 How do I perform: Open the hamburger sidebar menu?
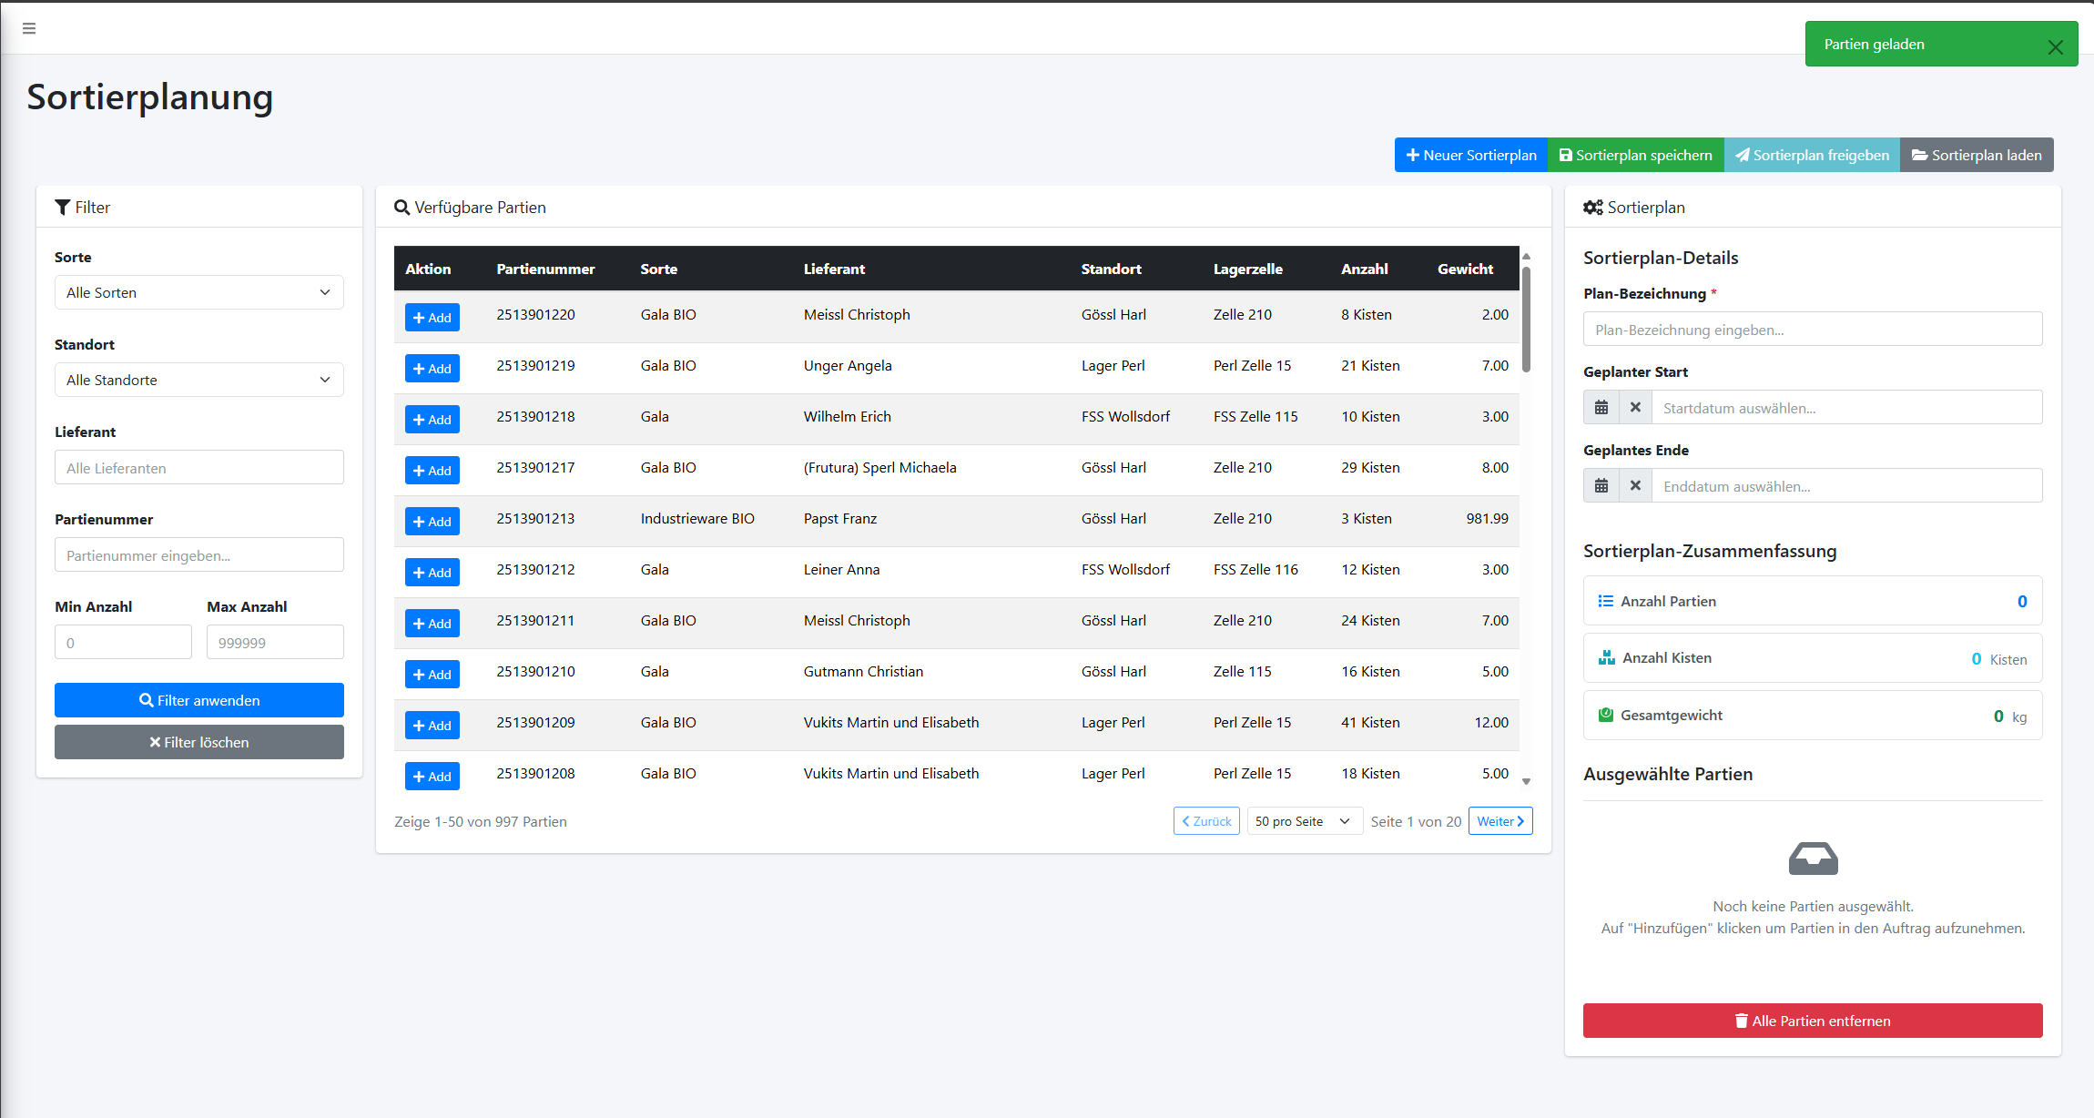coord(29,28)
